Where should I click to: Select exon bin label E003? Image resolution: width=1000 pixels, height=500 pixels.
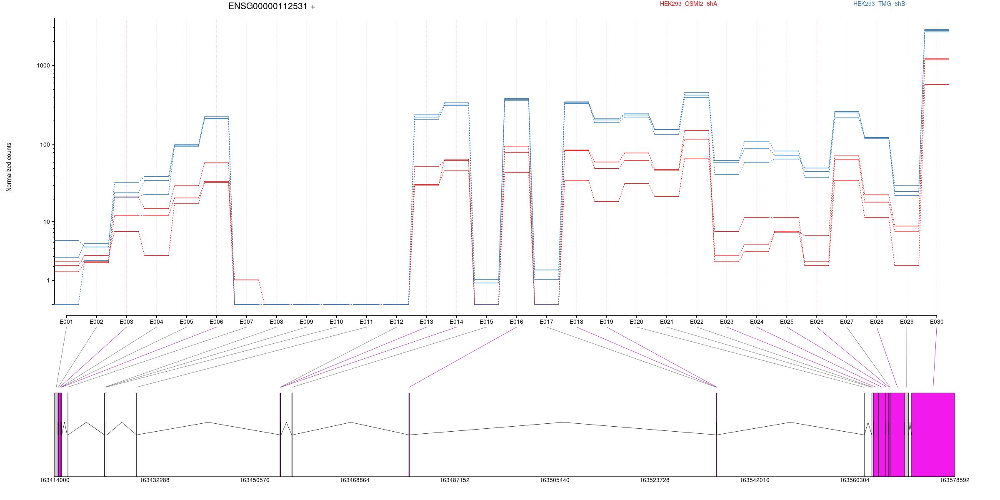coord(126,322)
